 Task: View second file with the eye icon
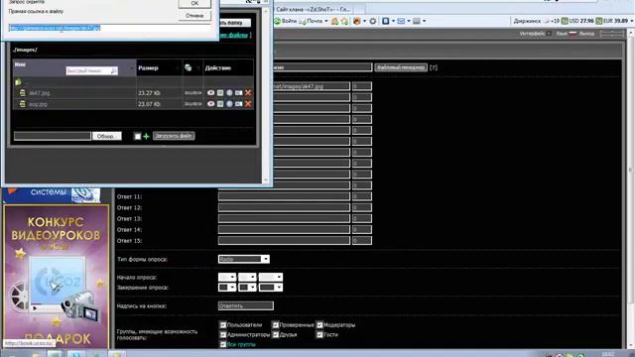click(x=210, y=103)
